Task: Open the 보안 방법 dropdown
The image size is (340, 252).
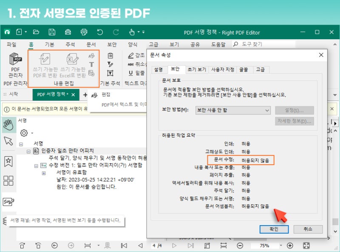Action: tap(267, 110)
